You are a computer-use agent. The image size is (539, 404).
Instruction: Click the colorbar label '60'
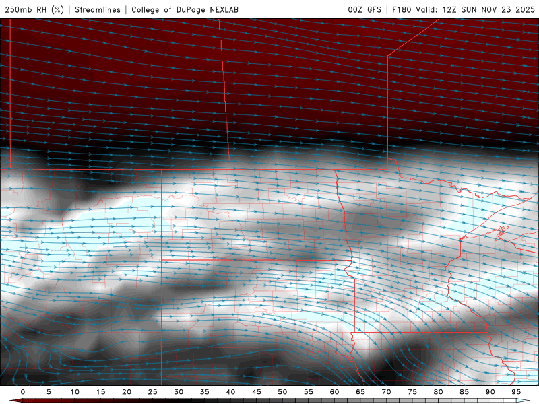334,392
